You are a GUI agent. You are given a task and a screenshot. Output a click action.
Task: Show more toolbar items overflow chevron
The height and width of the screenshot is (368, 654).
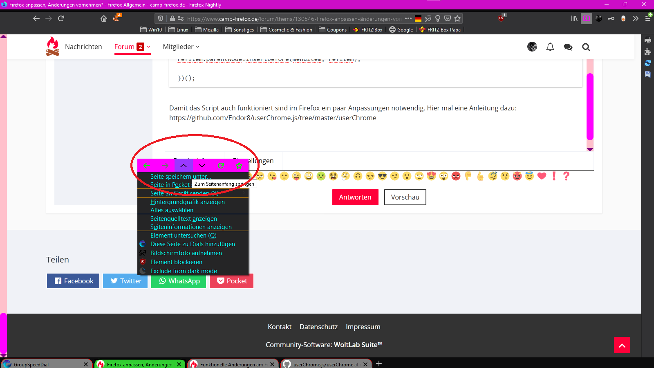[x=636, y=18]
